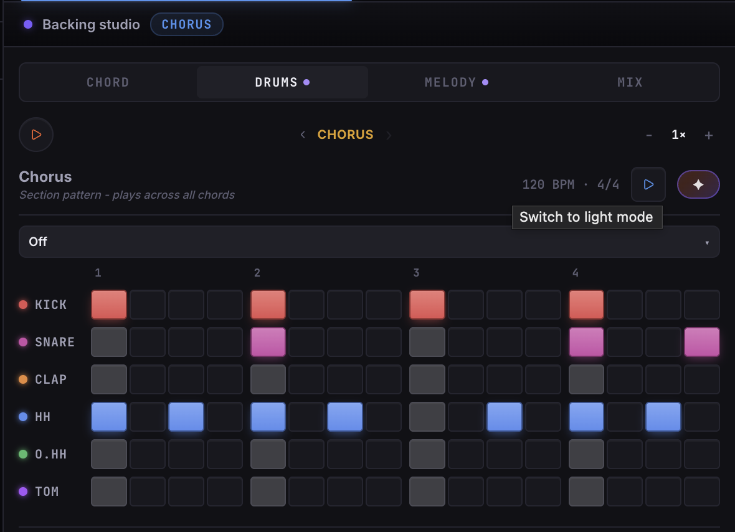Enable CLAP step on beat 1

pyautogui.click(x=109, y=379)
